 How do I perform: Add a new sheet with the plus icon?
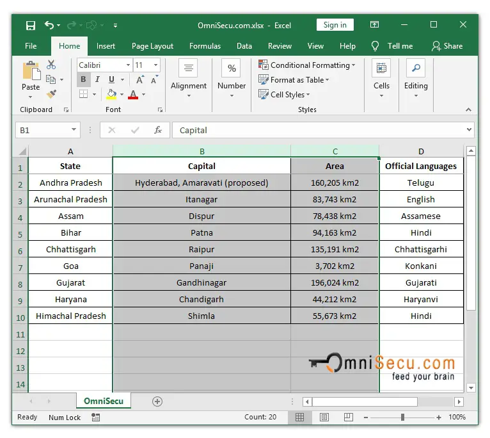[157, 401]
